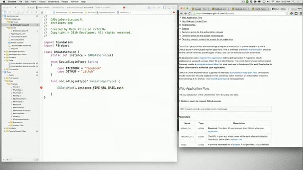Viewport: 303px width, 170px height.
Task: Click the jump bar error badge at right
Action: (x=174, y=12)
